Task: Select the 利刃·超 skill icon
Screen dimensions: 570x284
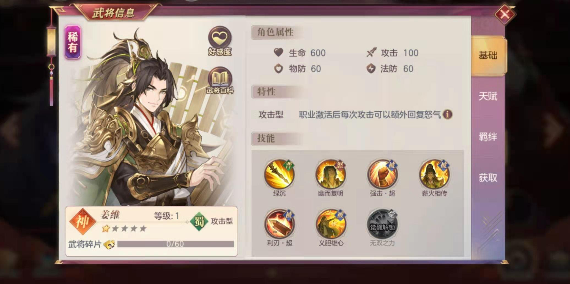Action: (279, 224)
